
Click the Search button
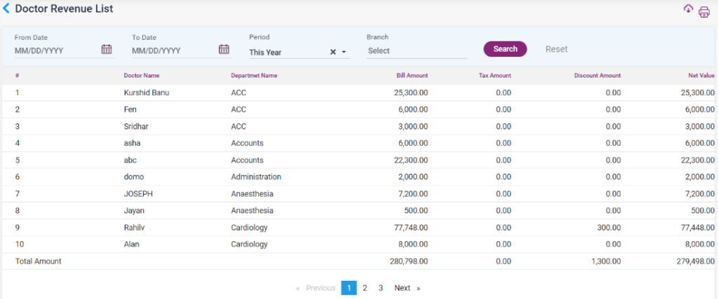[505, 49]
